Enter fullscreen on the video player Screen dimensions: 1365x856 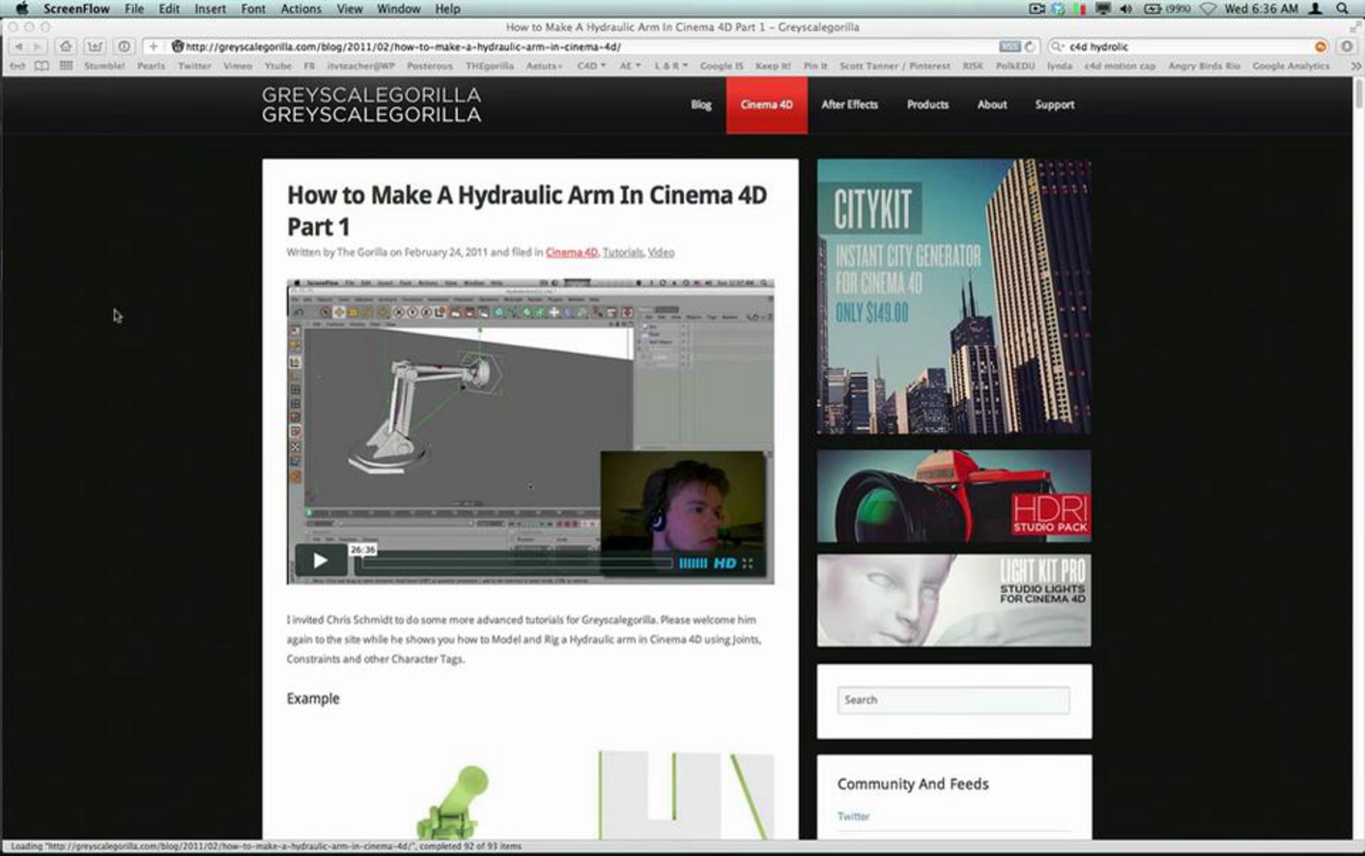(747, 563)
